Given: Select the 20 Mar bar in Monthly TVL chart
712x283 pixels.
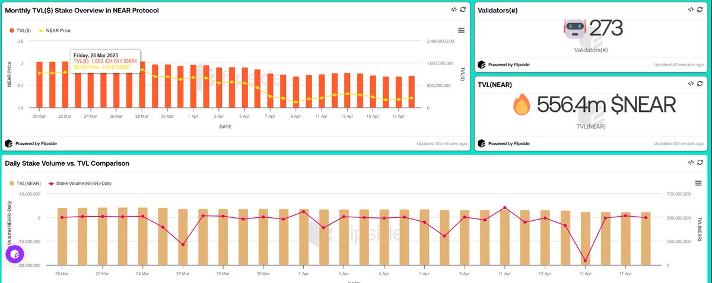Looking at the screenshot, I should (39, 85).
